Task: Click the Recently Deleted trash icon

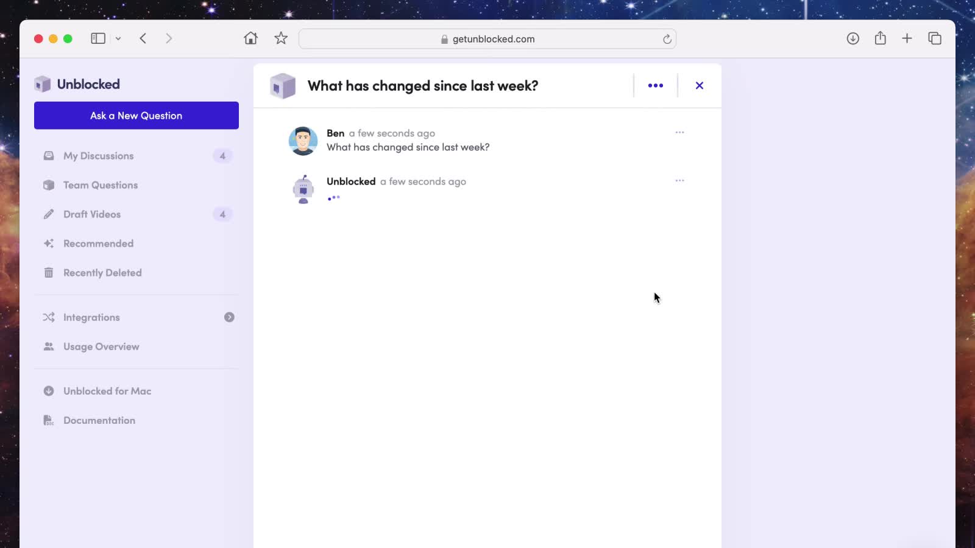Action: (x=49, y=273)
